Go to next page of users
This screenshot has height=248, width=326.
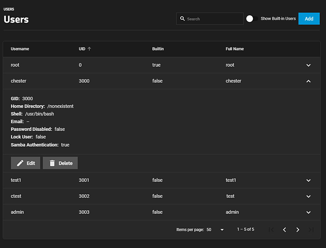click(x=298, y=229)
